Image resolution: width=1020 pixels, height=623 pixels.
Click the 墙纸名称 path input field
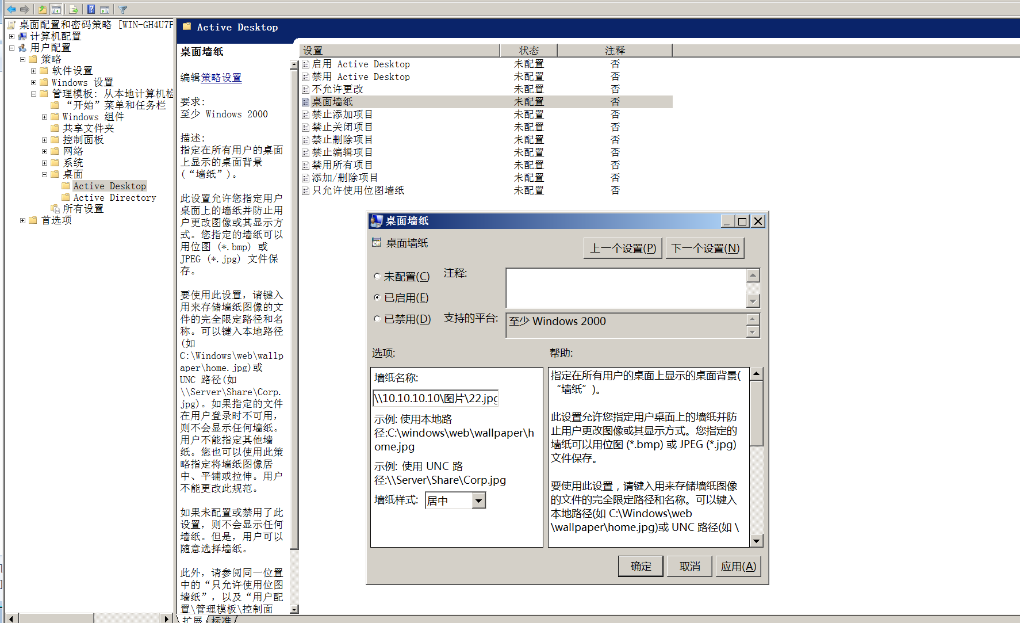435,398
